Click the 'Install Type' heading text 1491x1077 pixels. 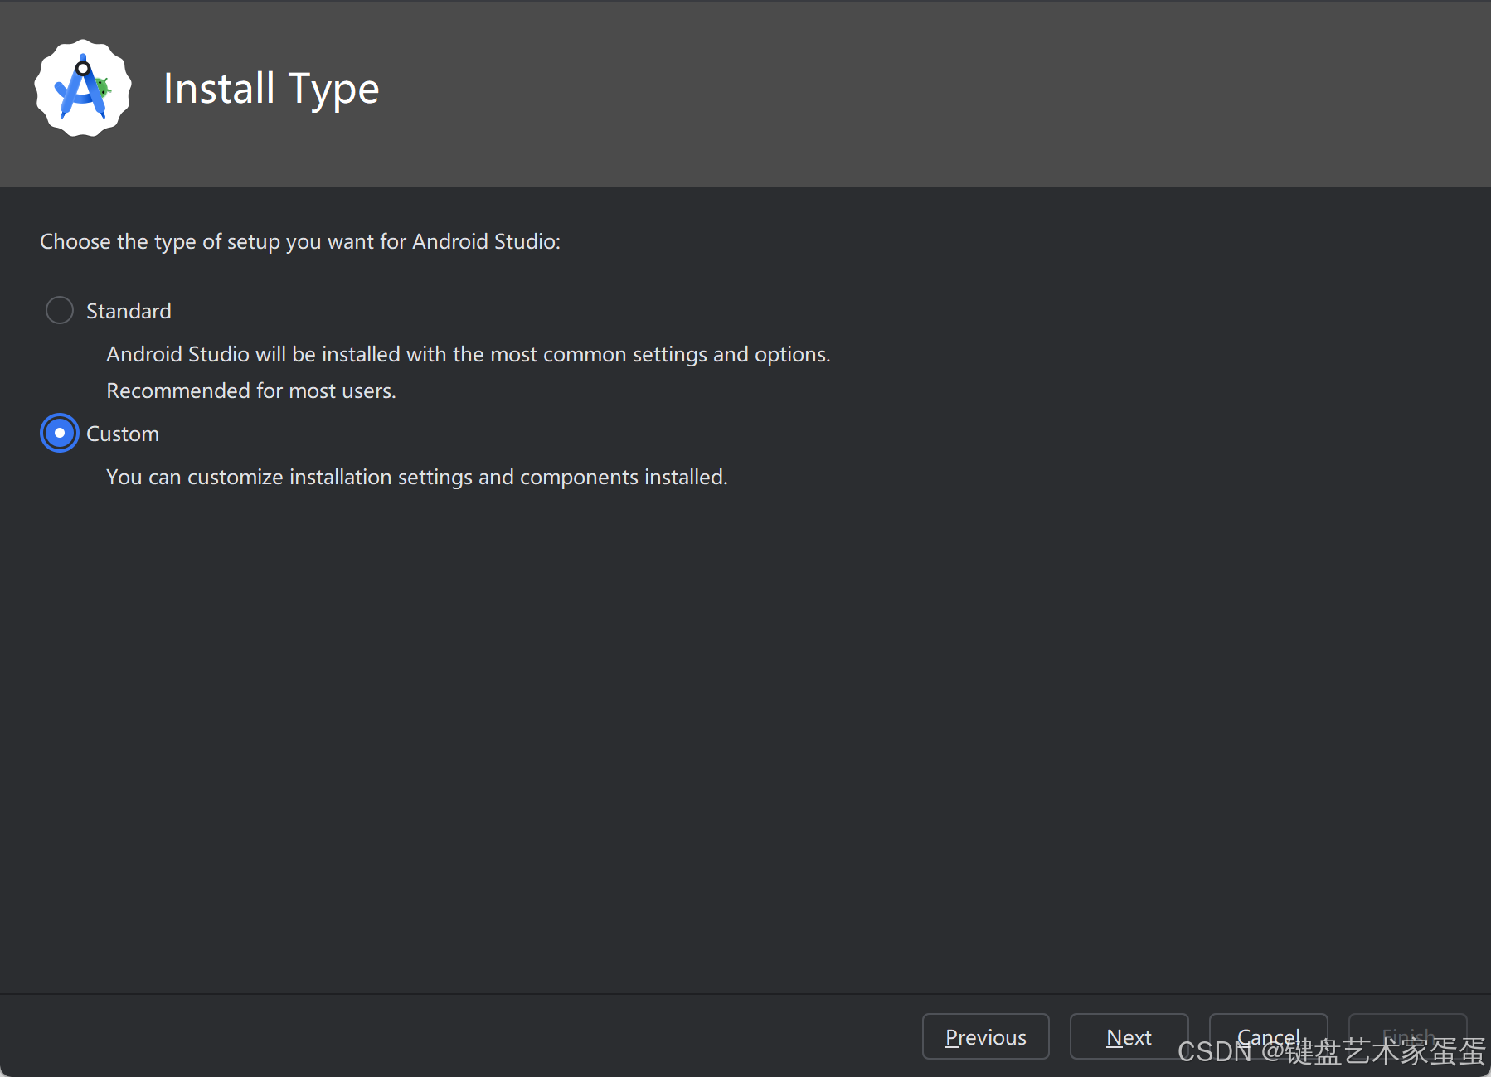coord(271,89)
